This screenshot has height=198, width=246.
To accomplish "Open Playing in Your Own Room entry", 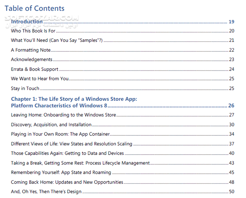I will tap(60, 134).
